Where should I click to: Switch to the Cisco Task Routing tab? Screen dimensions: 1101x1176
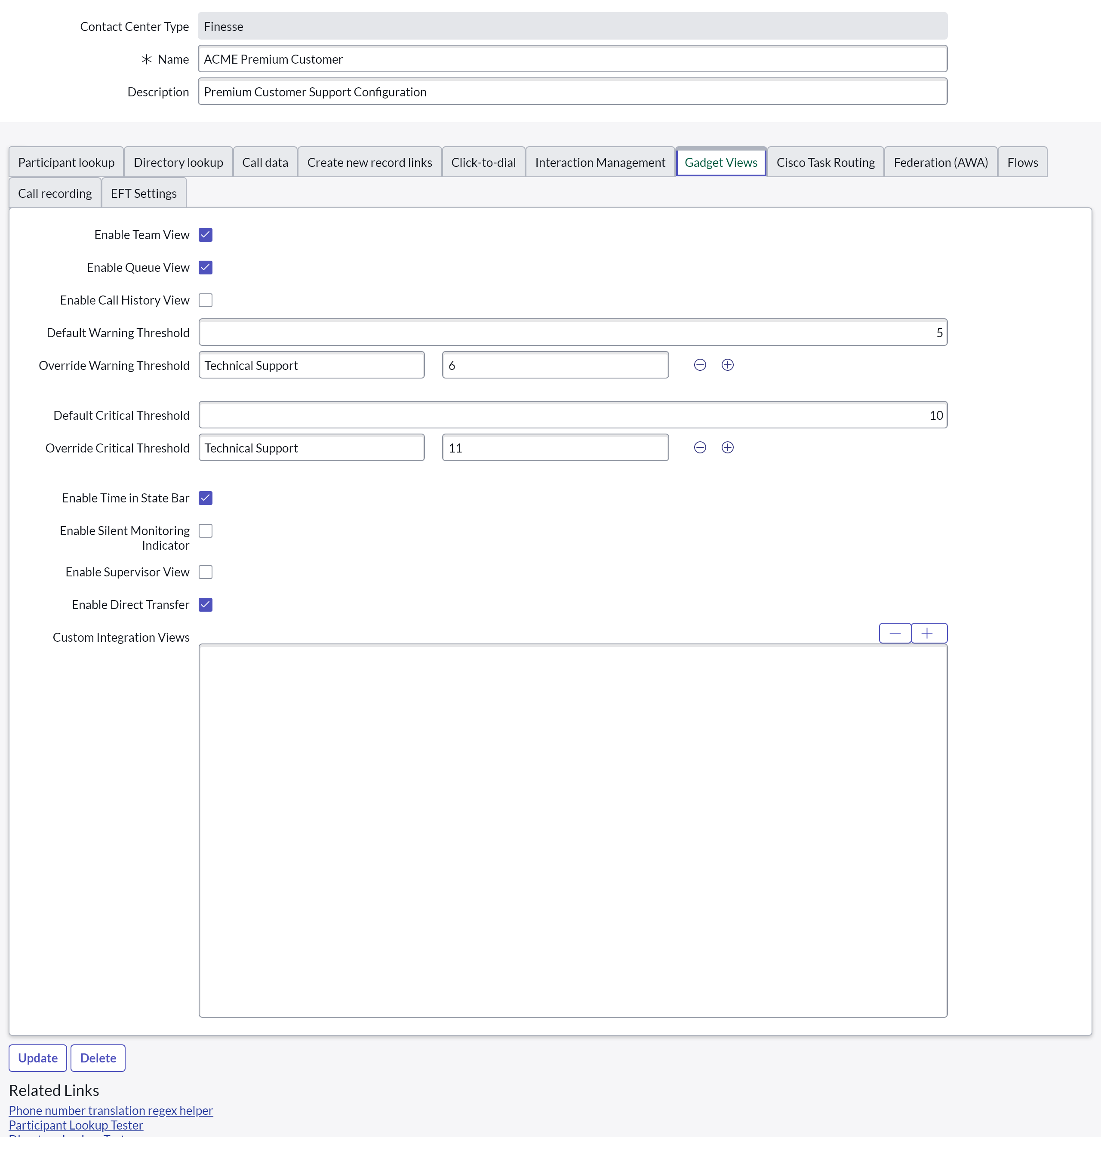tap(825, 163)
